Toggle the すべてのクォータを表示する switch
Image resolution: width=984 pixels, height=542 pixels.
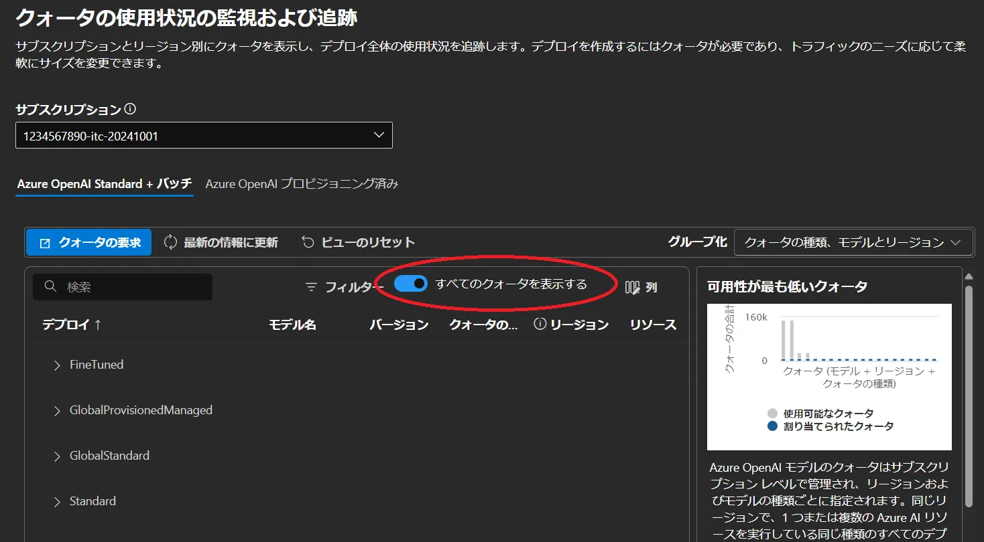coord(411,284)
